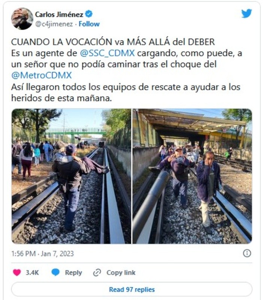Viewport: 263px width, 300px height.
Task: Open Carlos Jiménez profile avatar
Action: (x=22, y=19)
